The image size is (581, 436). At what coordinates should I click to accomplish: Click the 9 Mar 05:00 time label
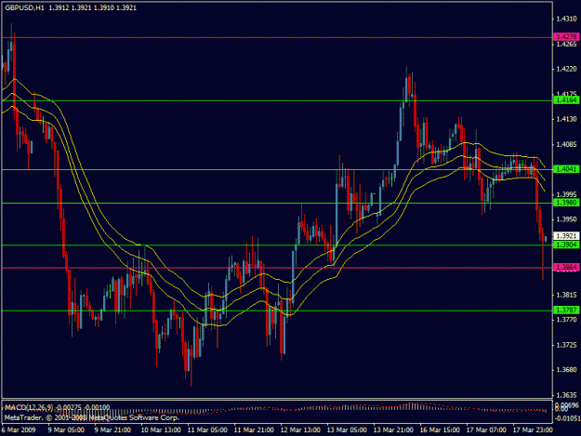(66, 429)
